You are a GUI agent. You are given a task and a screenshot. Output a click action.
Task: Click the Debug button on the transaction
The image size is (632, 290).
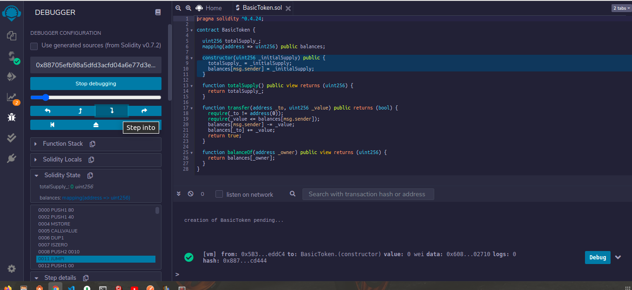pos(598,258)
